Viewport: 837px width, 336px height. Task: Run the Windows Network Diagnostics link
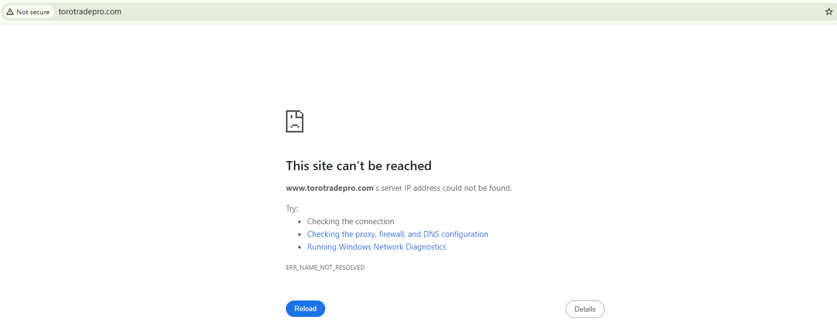[x=376, y=247]
